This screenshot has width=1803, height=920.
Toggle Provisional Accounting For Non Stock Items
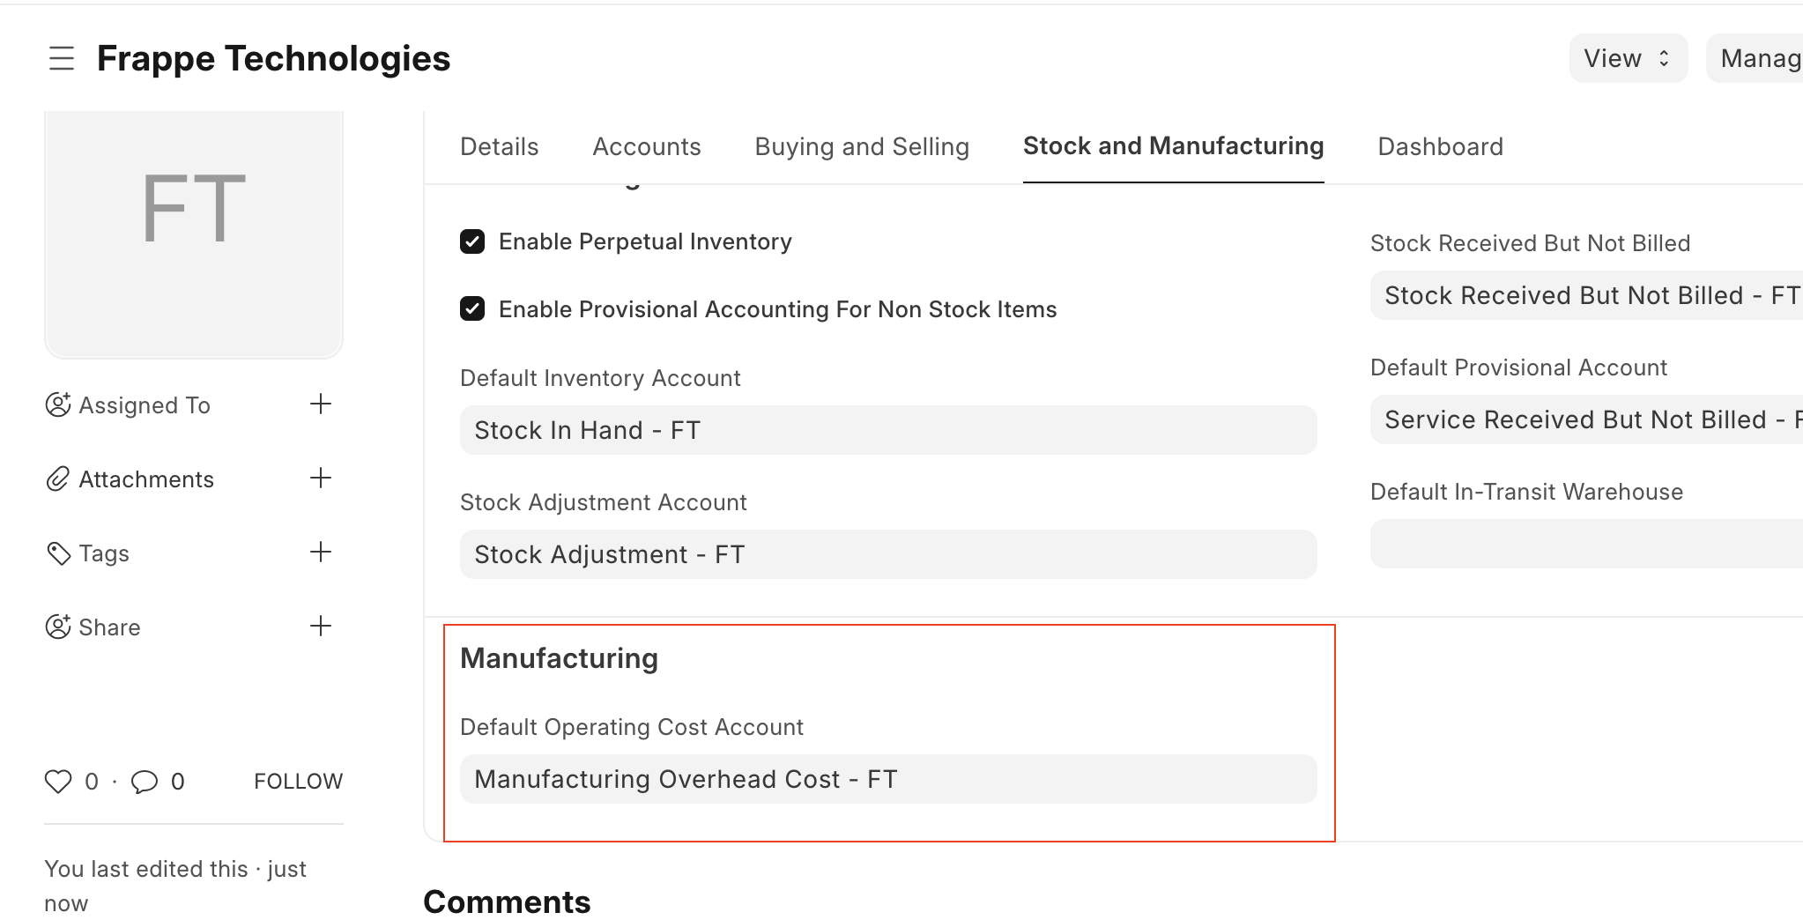click(x=472, y=309)
